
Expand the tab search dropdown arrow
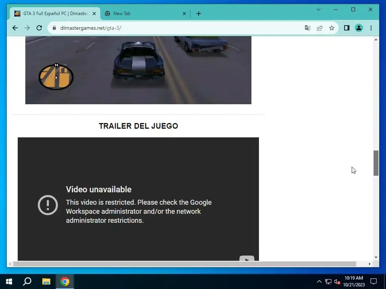pos(319,9)
